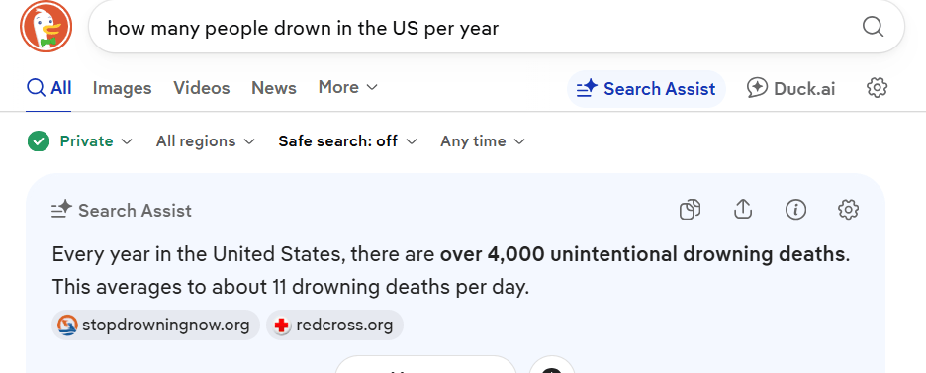Open the redcross.org source link
Image resolution: width=926 pixels, height=373 pixels.
click(334, 326)
